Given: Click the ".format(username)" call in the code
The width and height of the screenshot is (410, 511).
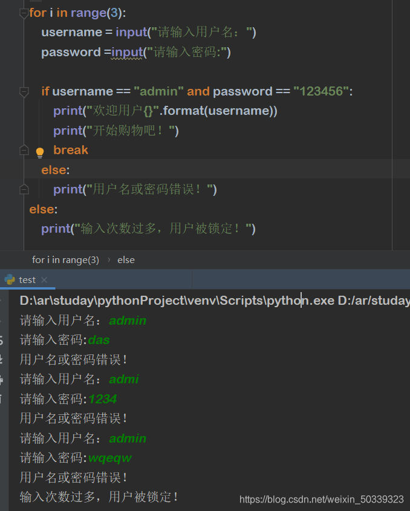Looking at the screenshot, I should (218, 111).
